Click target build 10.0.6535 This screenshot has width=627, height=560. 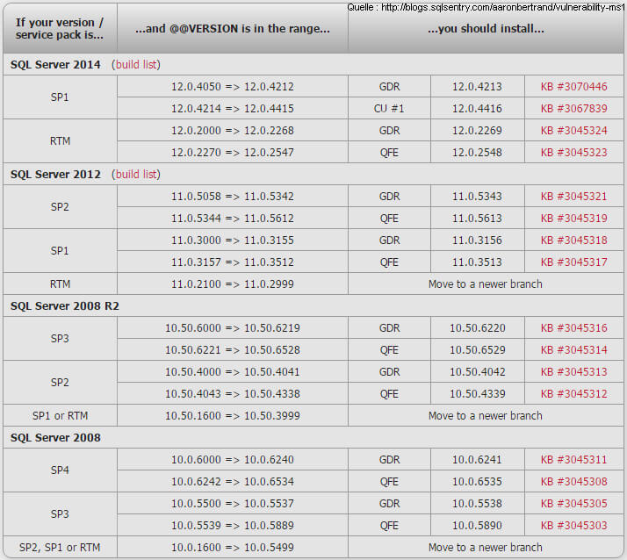pyautogui.click(x=477, y=482)
